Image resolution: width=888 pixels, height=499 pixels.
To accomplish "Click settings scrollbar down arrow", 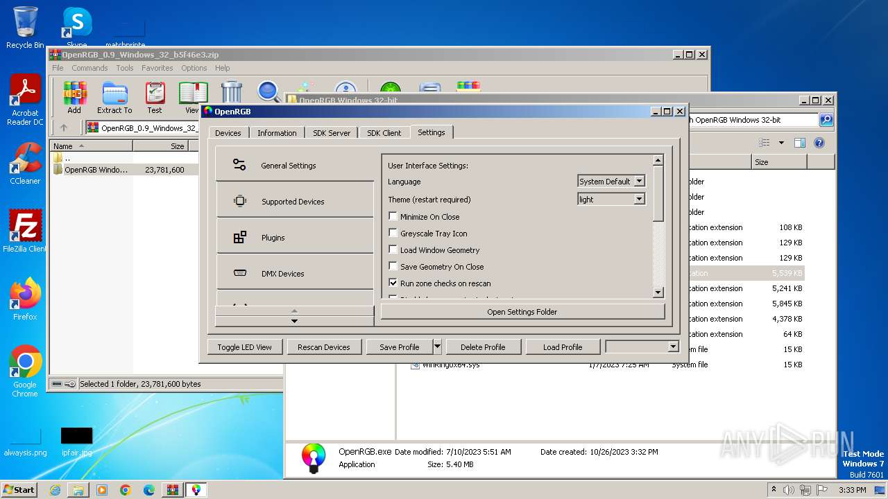I will [658, 292].
